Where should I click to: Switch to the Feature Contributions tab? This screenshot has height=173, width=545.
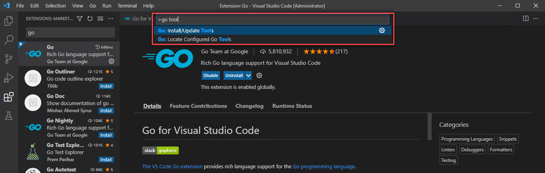(x=198, y=106)
